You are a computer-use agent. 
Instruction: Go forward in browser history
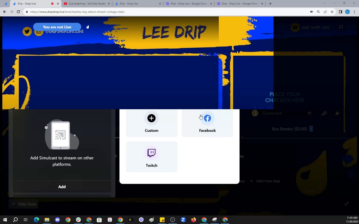point(11,12)
